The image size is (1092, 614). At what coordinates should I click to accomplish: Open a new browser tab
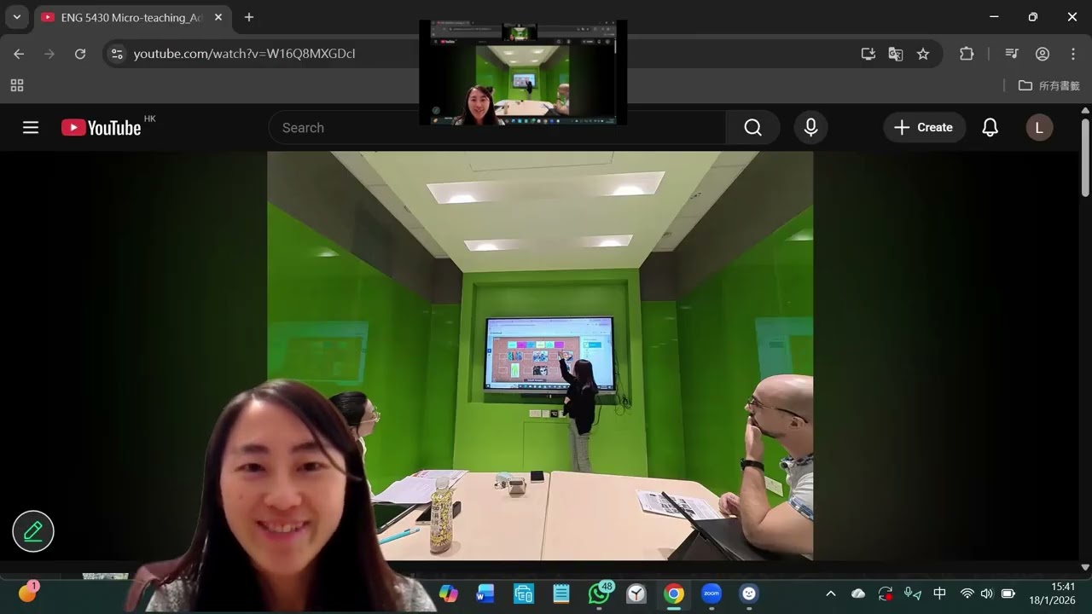click(249, 17)
